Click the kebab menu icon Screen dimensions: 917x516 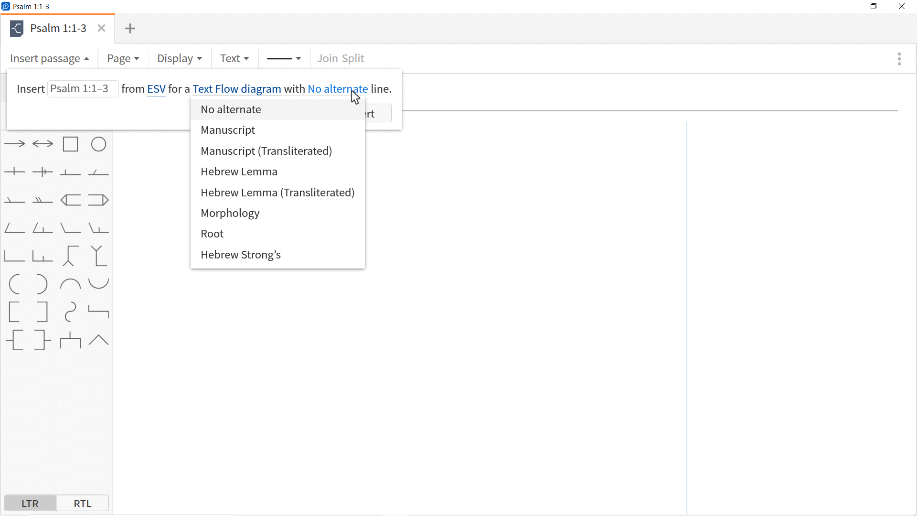pos(899,59)
